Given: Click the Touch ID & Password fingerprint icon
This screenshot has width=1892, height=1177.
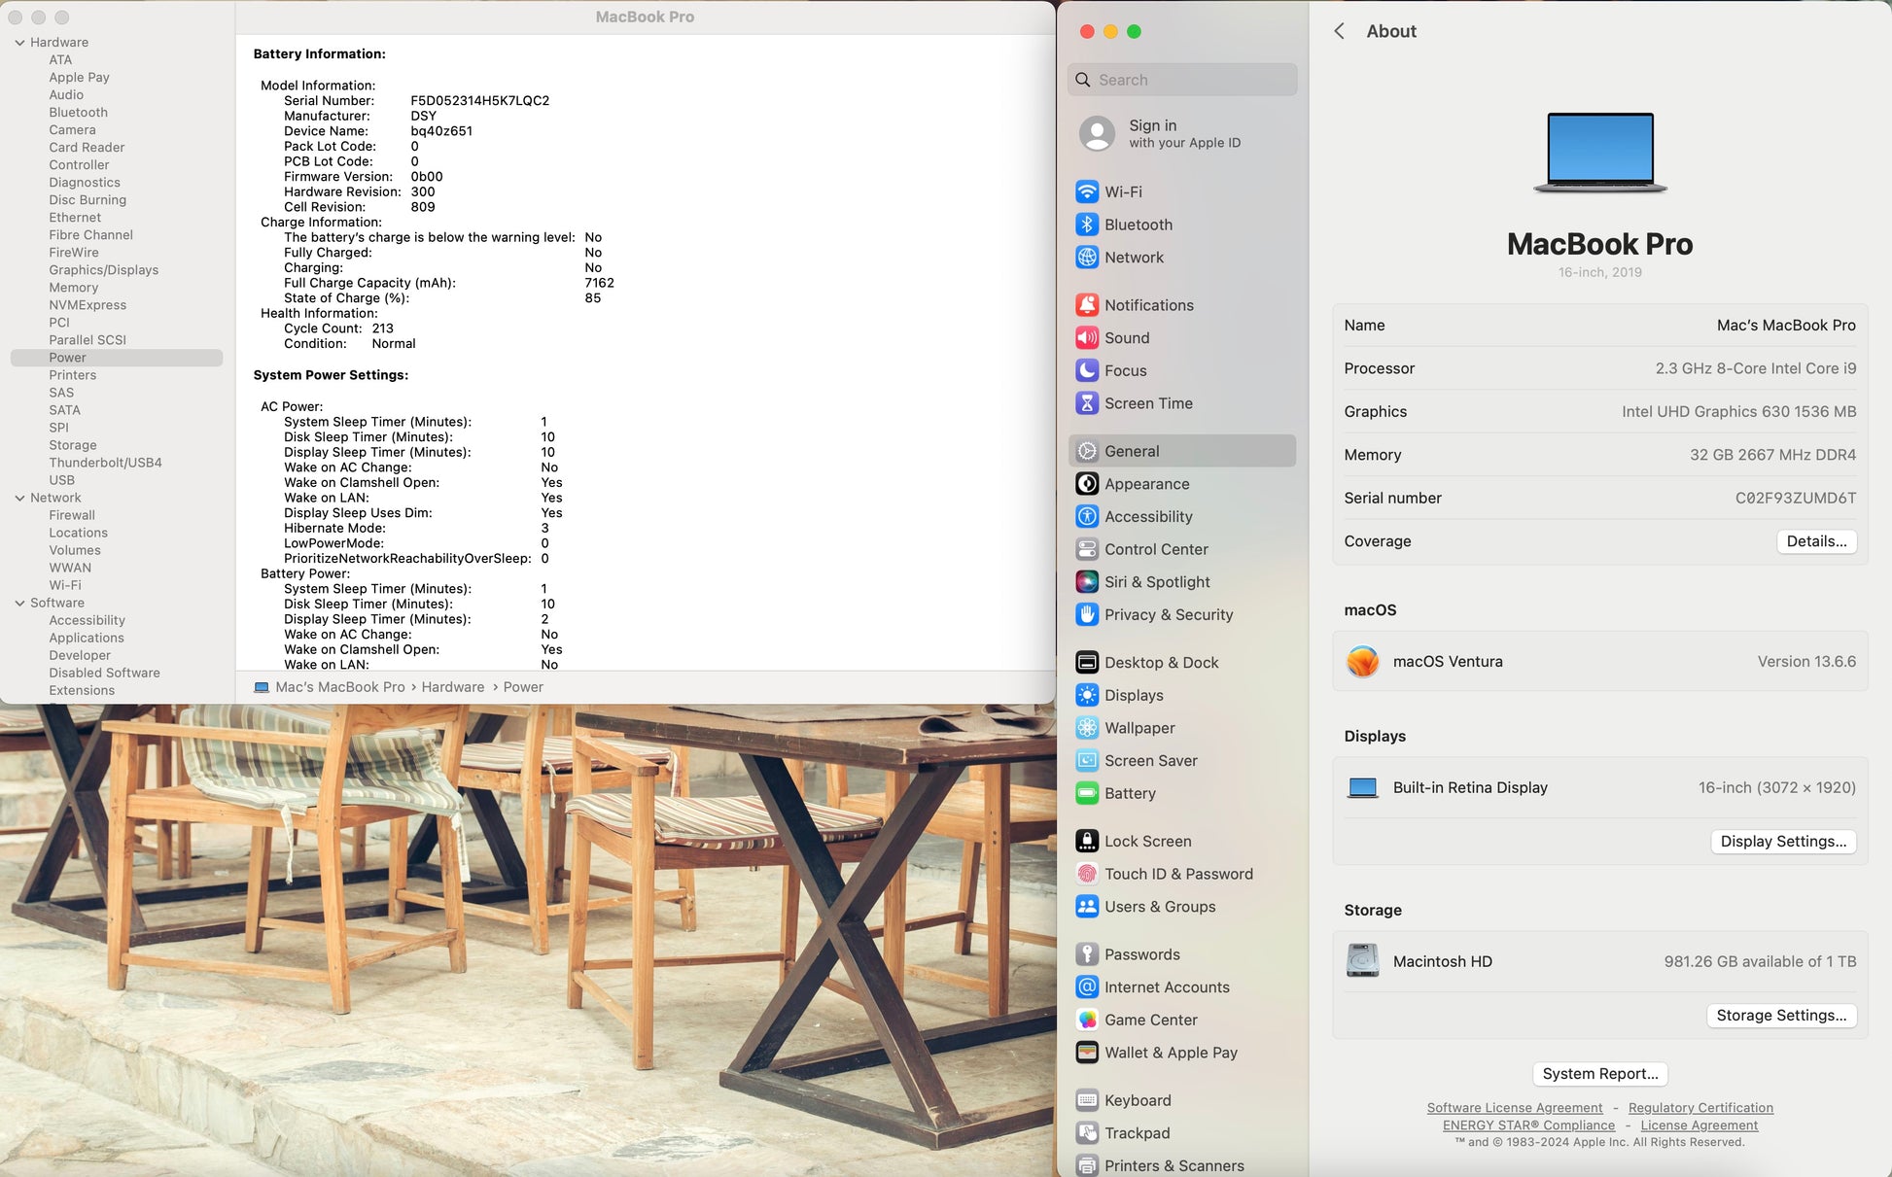Looking at the screenshot, I should 1087,874.
